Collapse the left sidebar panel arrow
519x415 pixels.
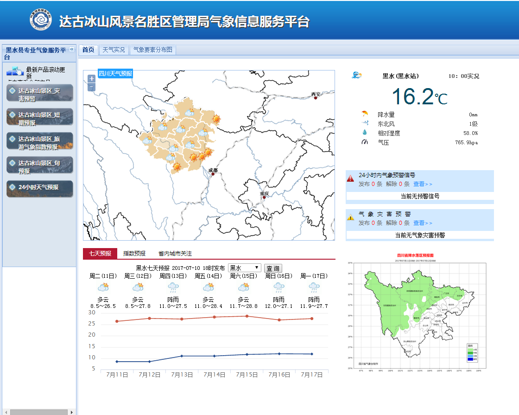pos(72,50)
